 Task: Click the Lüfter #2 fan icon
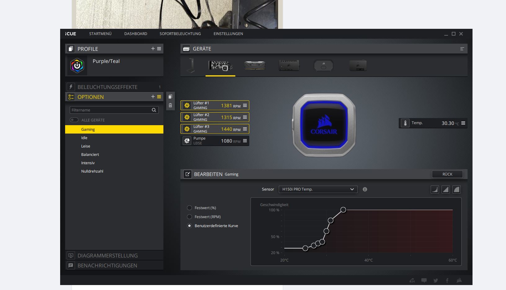pyautogui.click(x=187, y=117)
